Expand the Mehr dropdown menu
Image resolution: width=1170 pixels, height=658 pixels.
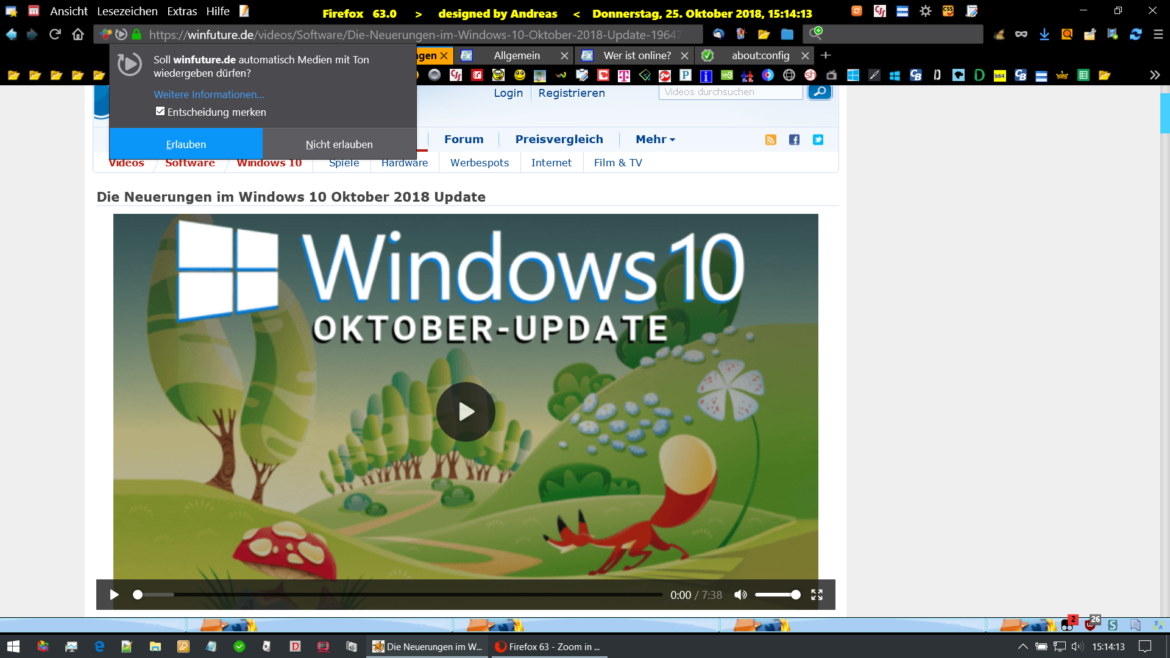(x=655, y=140)
